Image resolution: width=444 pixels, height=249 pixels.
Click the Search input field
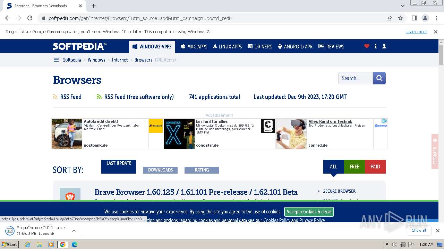356,78
